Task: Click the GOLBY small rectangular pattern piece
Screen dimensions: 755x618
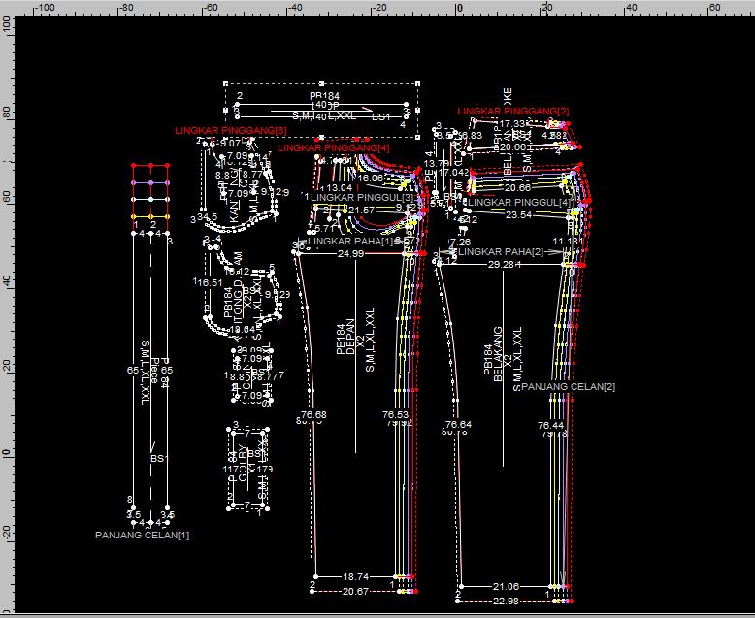Action: coord(246,466)
